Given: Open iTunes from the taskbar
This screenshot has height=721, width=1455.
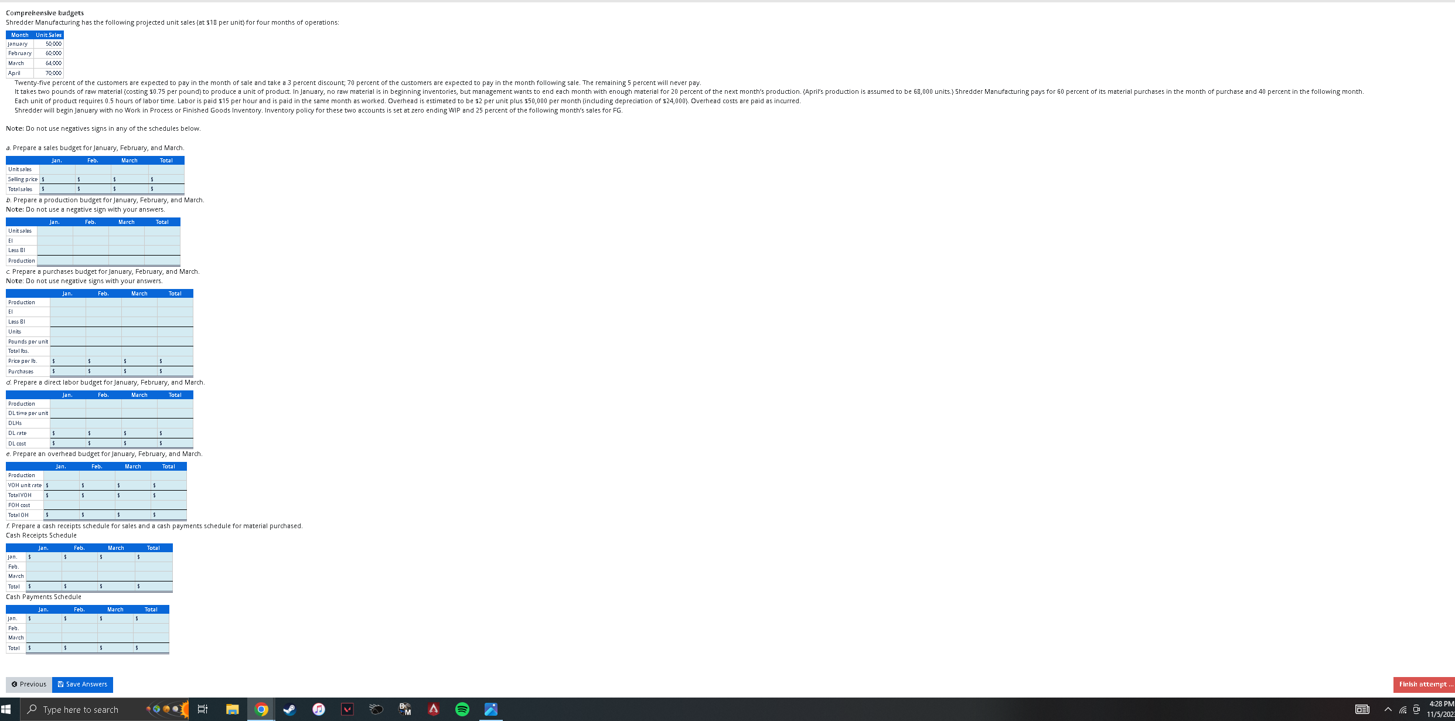Looking at the screenshot, I should click(318, 709).
